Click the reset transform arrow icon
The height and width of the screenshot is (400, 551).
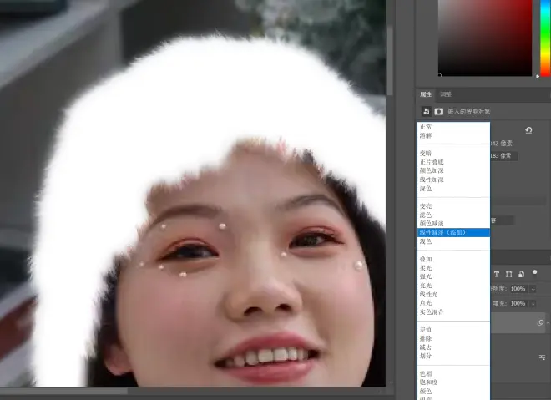tap(529, 130)
